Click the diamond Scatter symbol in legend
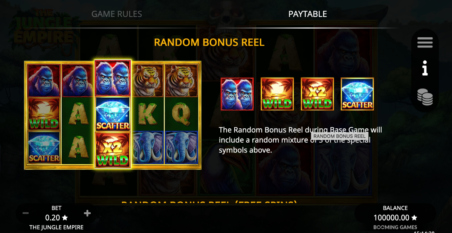This screenshot has height=233, width=452. point(357,94)
